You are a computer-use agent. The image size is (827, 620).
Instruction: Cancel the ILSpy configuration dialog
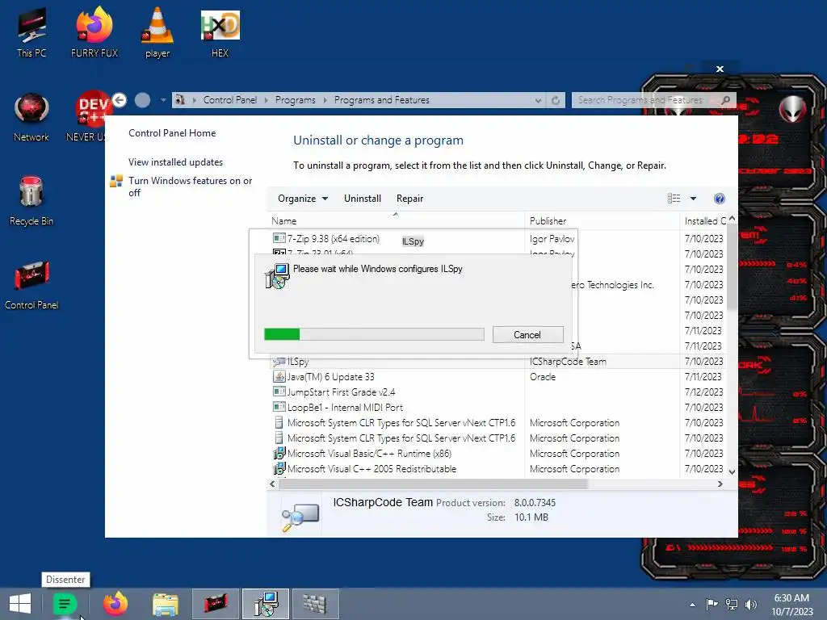[x=527, y=335]
